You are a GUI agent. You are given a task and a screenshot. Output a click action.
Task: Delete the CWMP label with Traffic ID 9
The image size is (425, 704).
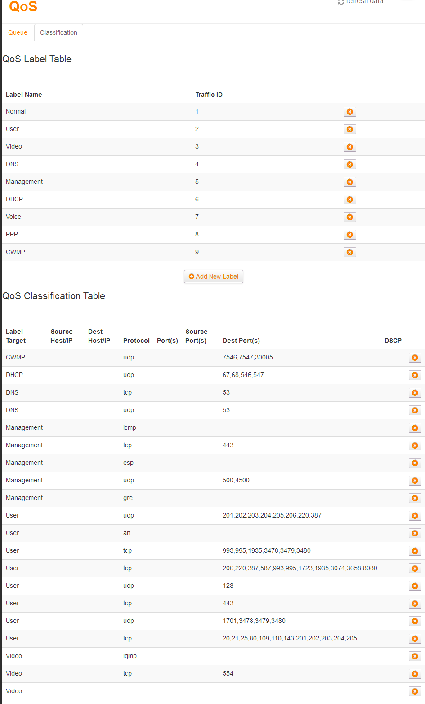(349, 252)
